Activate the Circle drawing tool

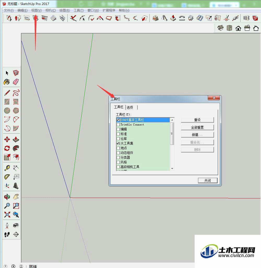click(7, 111)
